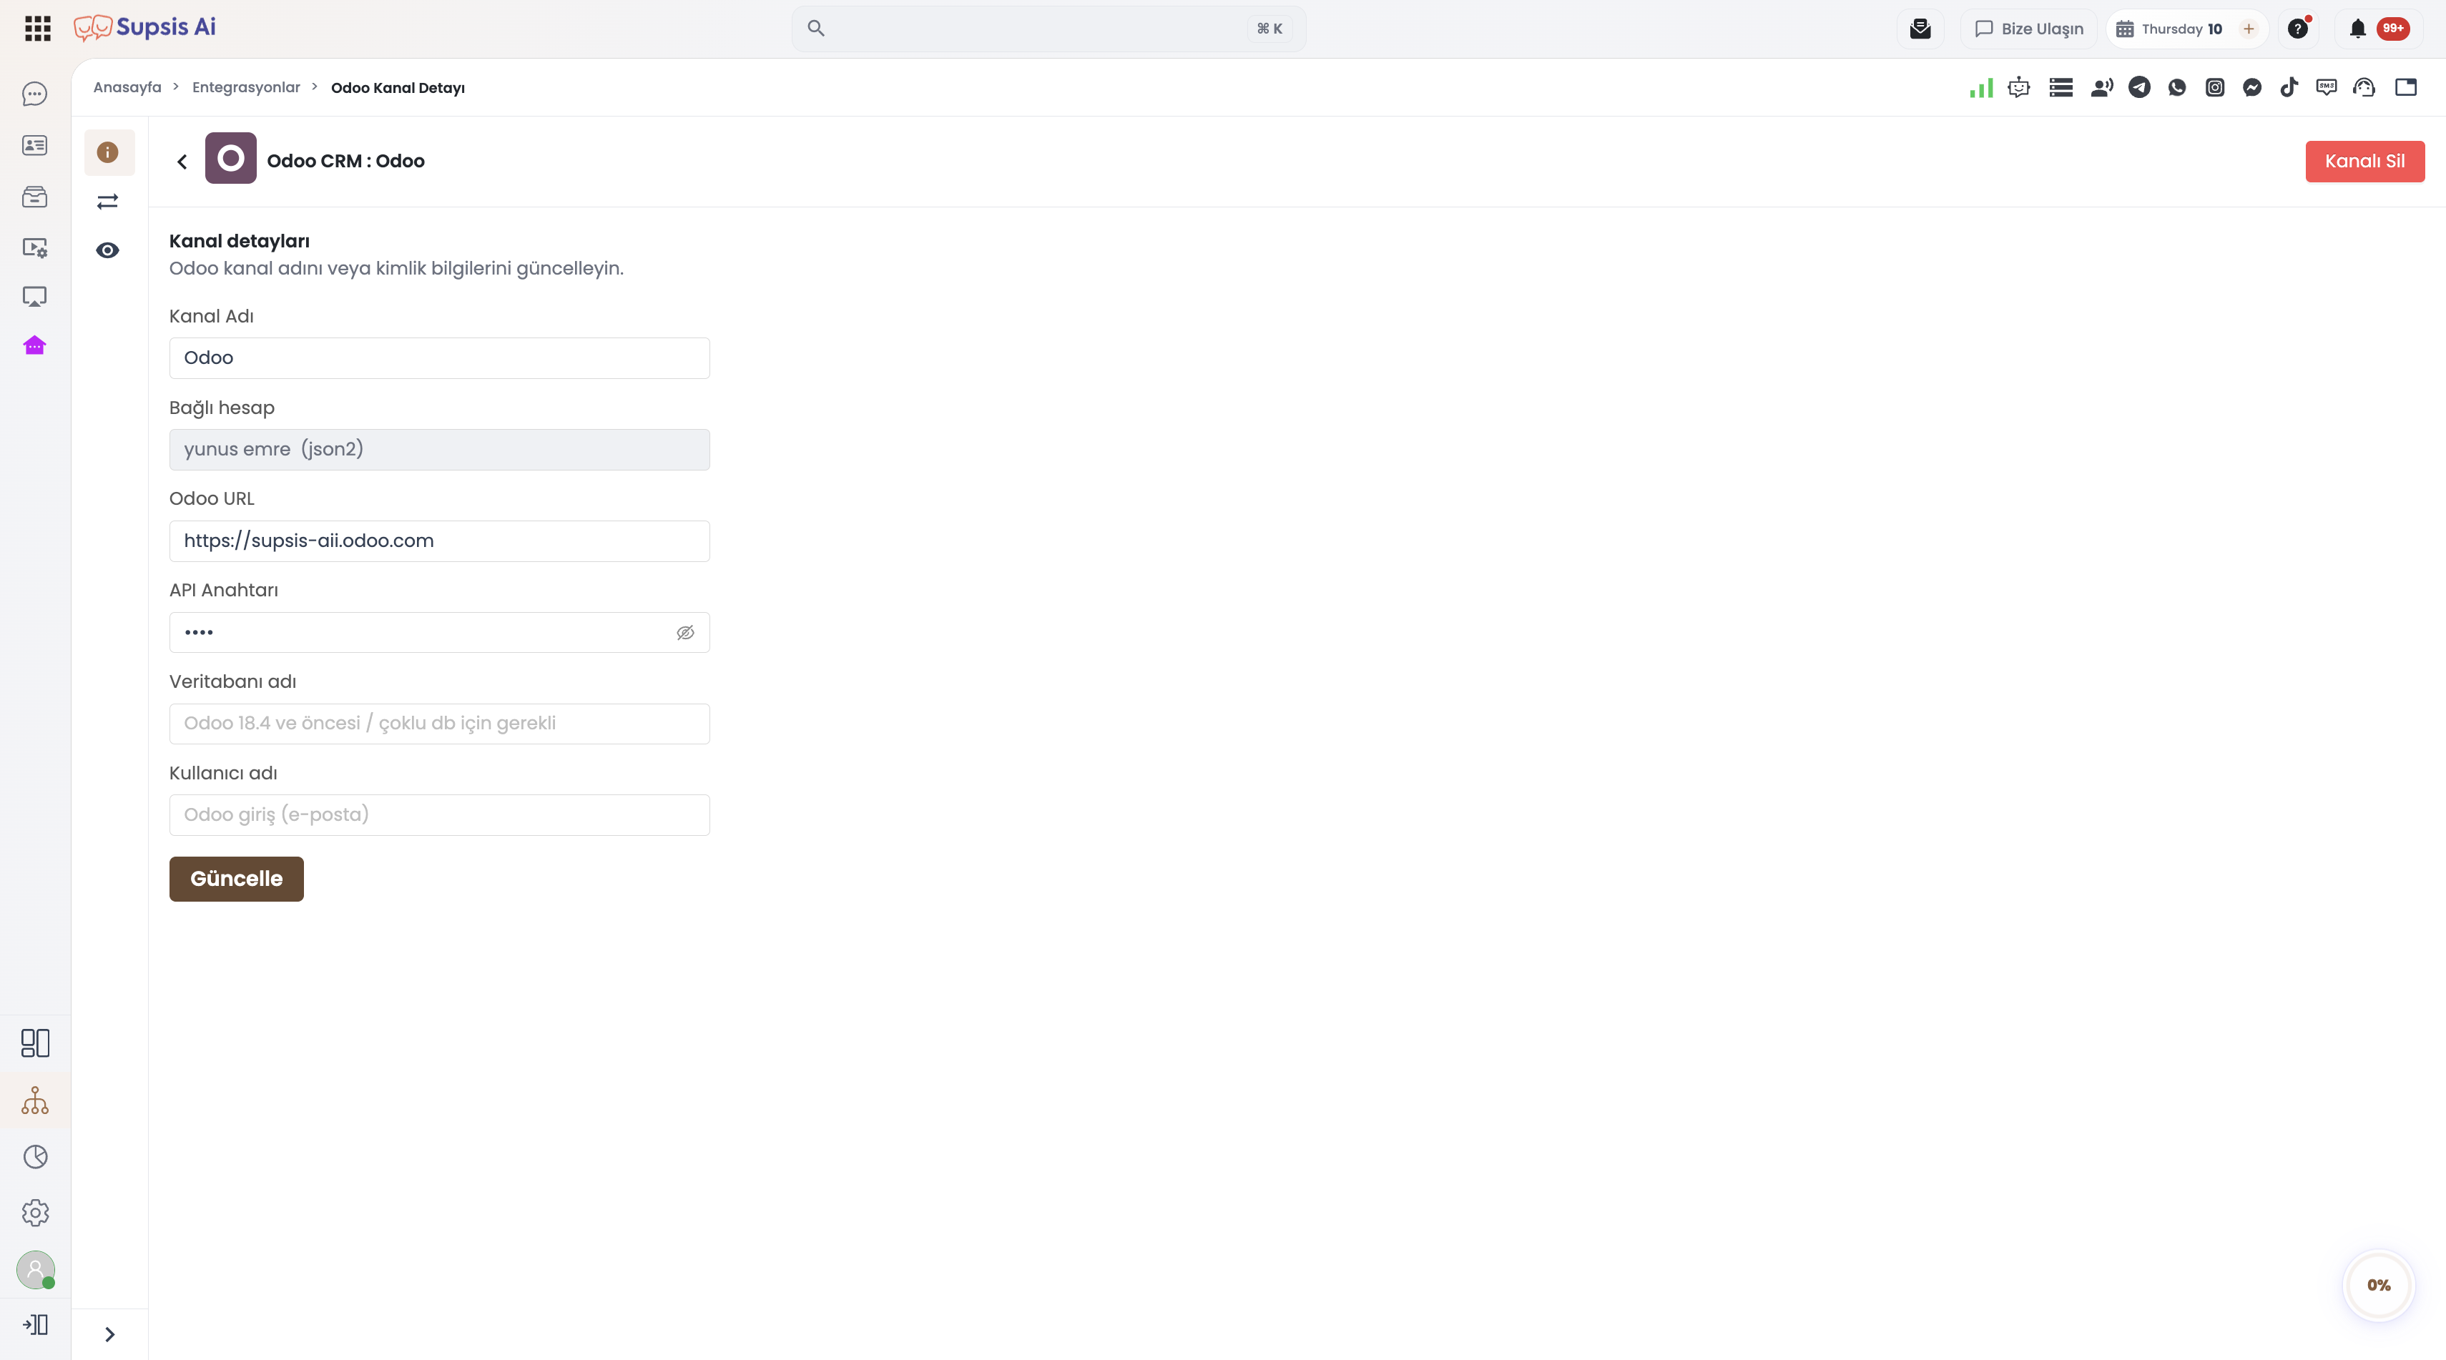This screenshot has height=1360, width=2446.
Task: Open the chatbot robot icon
Action: [x=2019, y=87]
